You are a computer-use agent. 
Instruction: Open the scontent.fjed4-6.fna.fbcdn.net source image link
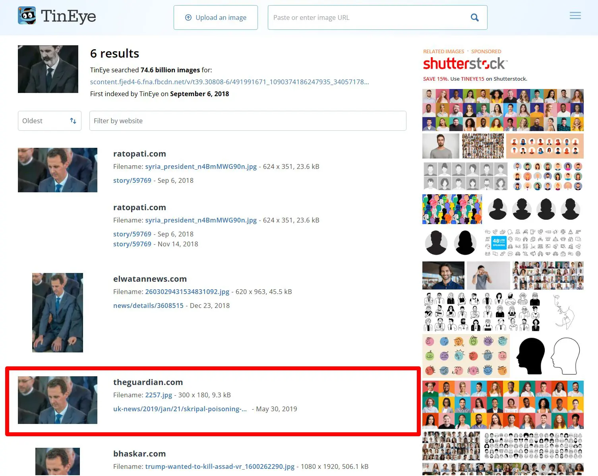coord(230,82)
